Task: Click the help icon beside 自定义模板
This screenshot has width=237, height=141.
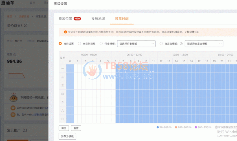Action: [181, 44]
